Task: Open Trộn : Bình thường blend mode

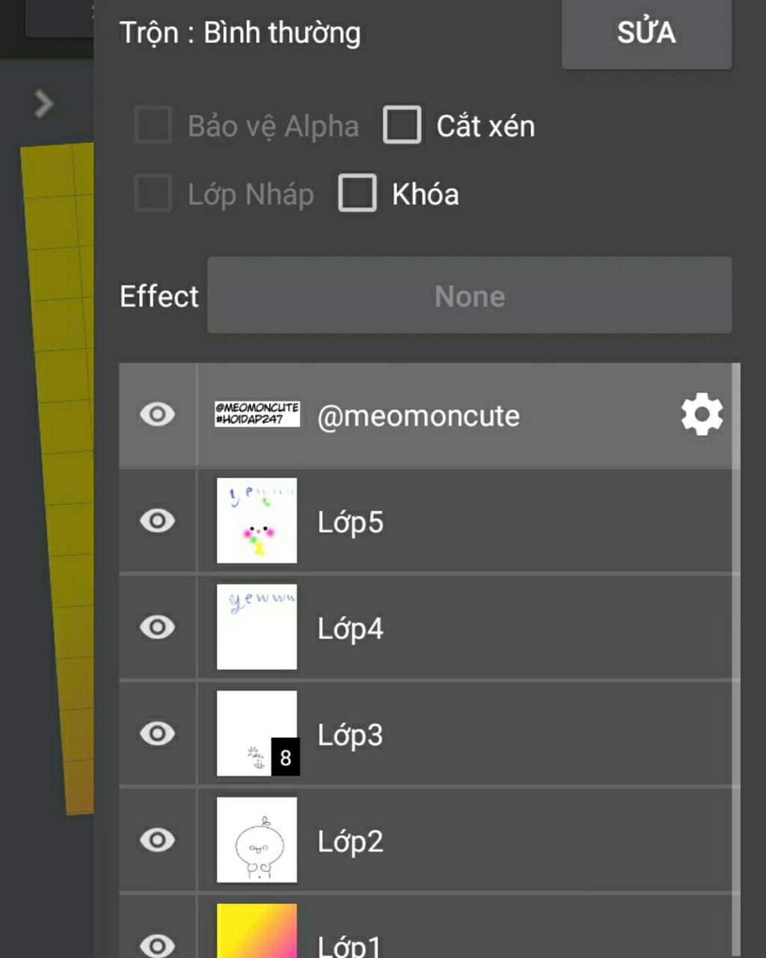Action: (x=239, y=33)
